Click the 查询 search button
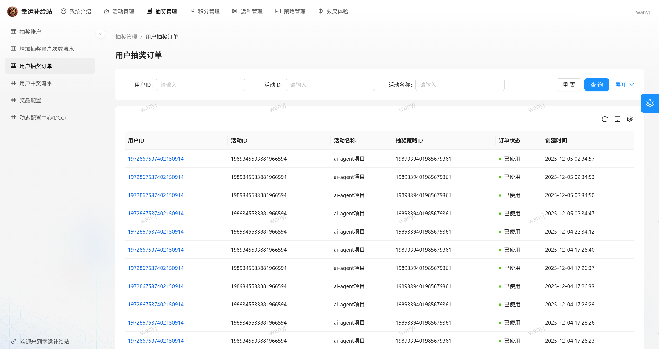The height and width of the screenshot is (349, 659). pos(596,85)
